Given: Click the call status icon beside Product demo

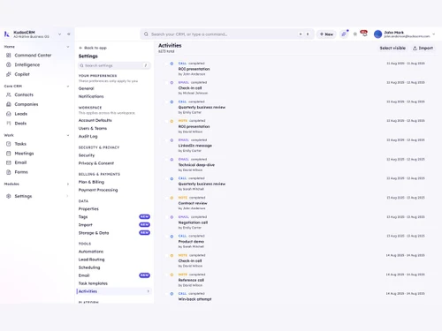Looking at the screenshot, I should click(x=171, y=237).
